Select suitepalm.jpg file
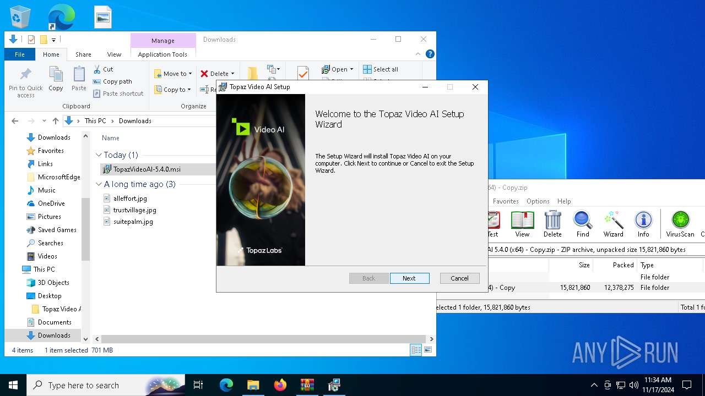This screenshot has width=705, height=396. tap(133, 222)
